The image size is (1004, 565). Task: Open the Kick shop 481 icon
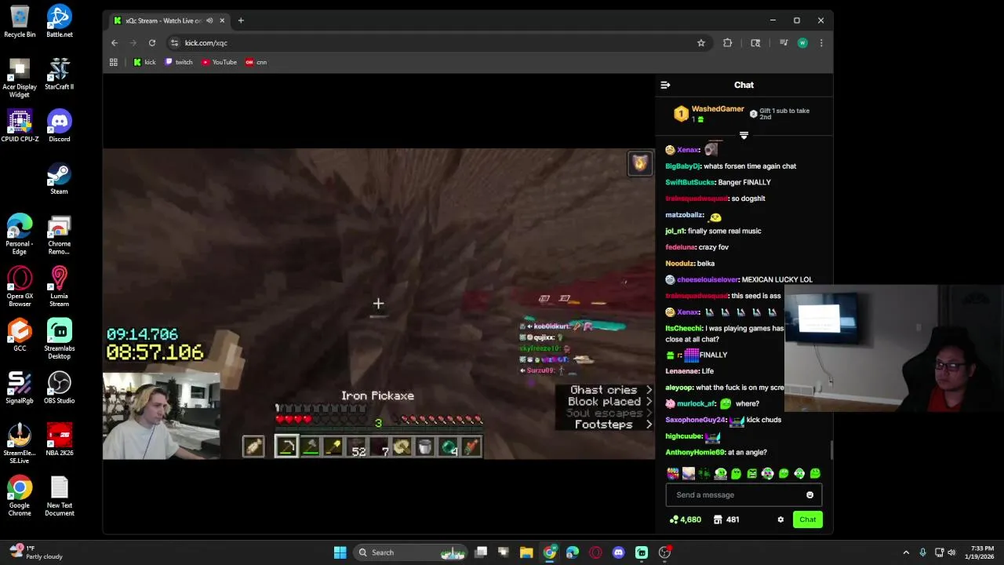(726, 519)
